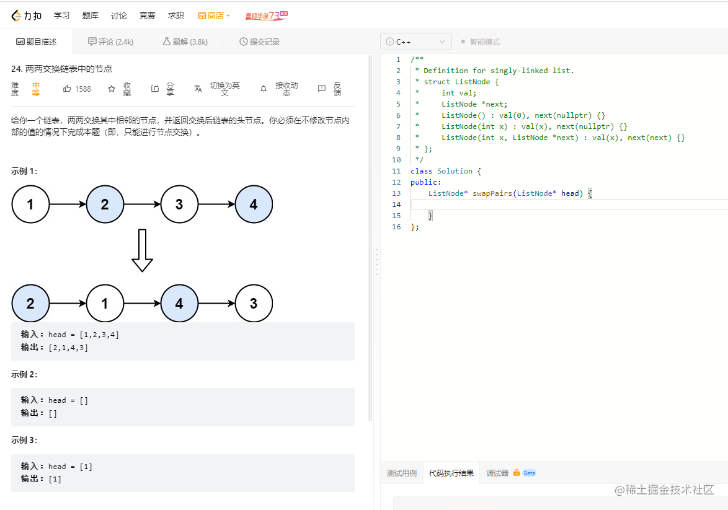
Task: Click the flask icon beside 题解
Action: pos(166,42)
